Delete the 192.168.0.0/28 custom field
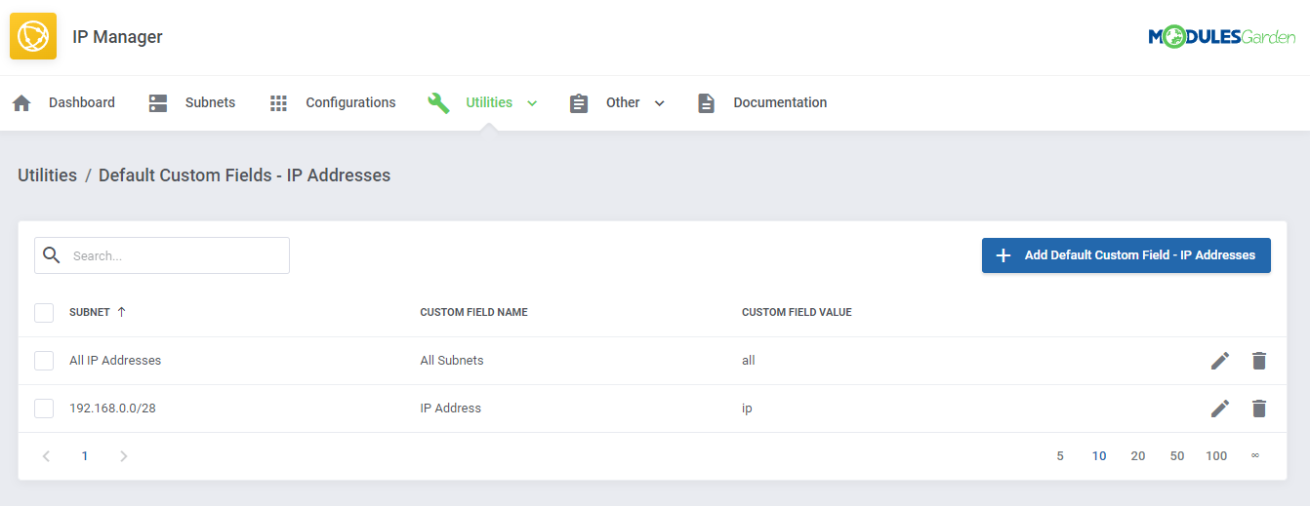Screen dimensions: 1310x506 (1258, 409)
